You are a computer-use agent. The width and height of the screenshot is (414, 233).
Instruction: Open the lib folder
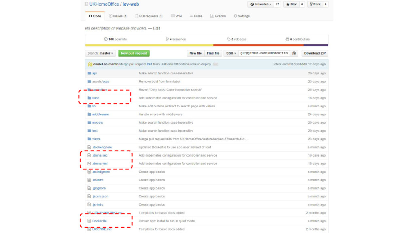coord(94,106)
